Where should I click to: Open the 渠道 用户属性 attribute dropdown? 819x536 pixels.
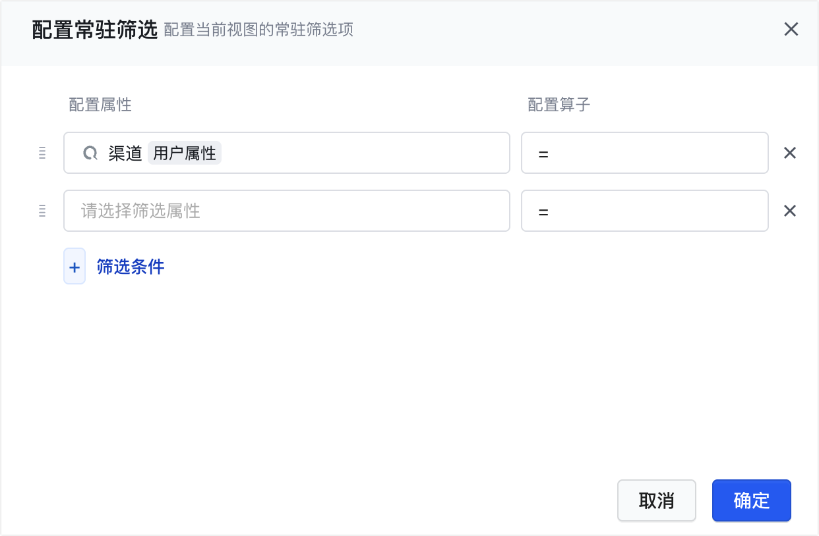[x=287, y=153]
